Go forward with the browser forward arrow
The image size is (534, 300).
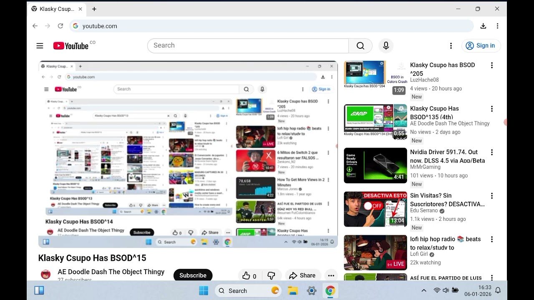[48, 26]
